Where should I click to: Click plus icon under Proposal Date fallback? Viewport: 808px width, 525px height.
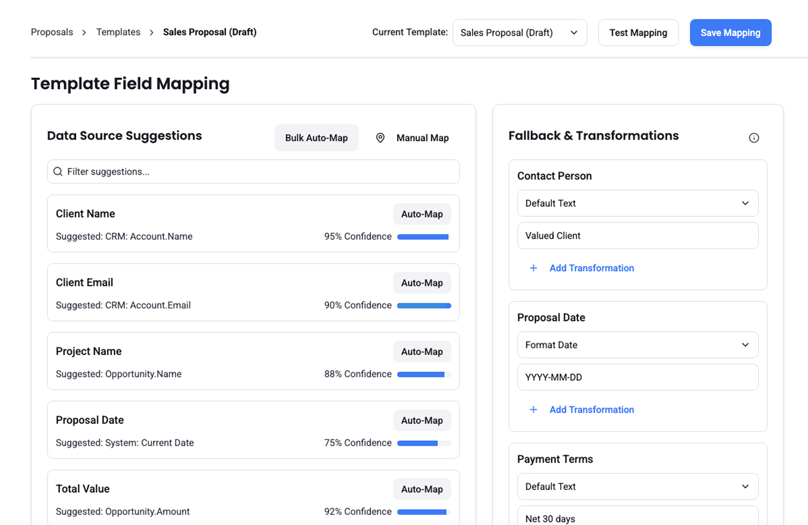pyautogui.click(x=533, y=410)
